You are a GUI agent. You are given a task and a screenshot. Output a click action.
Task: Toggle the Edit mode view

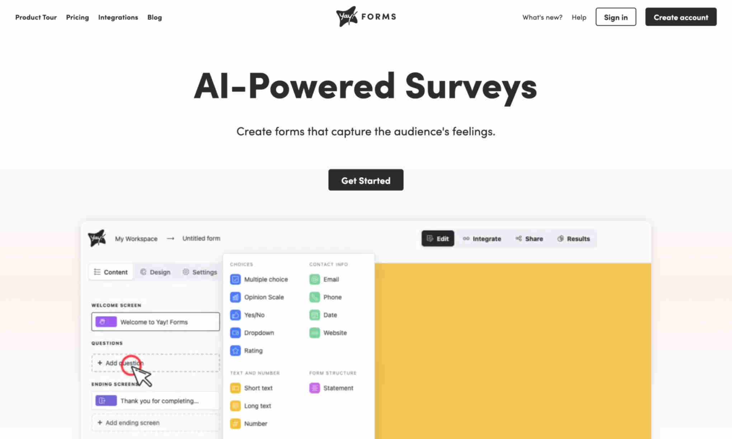coord(438,238)
